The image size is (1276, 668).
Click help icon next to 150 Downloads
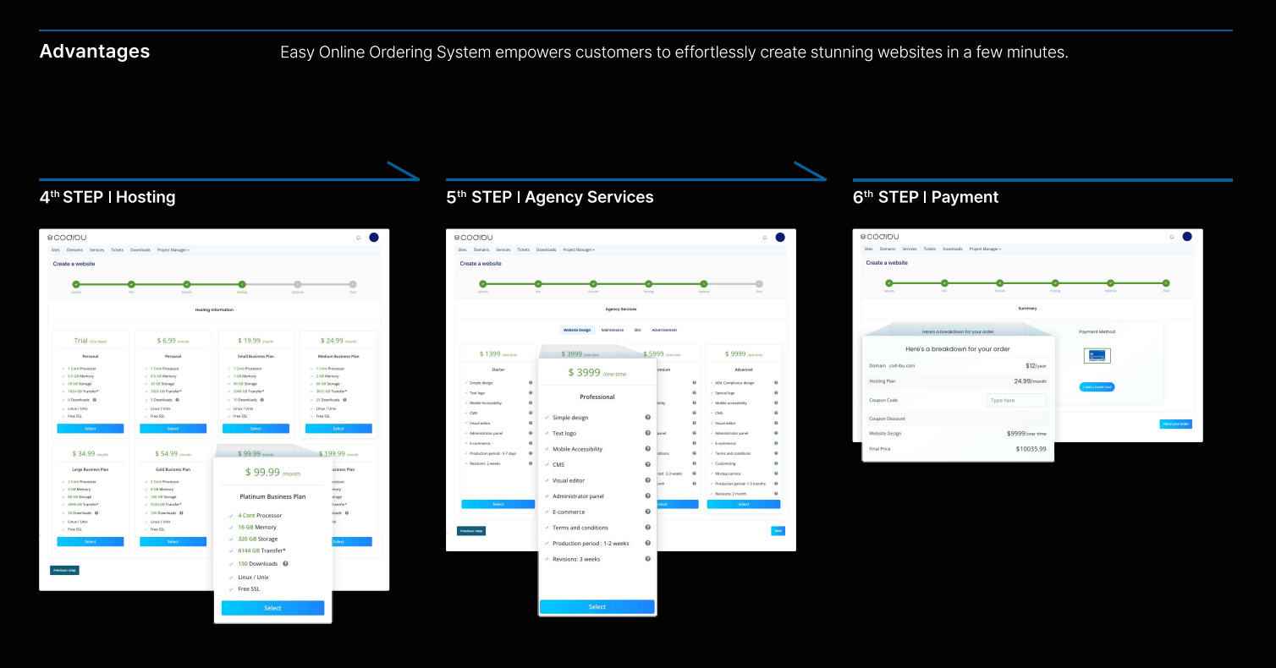pos(286,564)
